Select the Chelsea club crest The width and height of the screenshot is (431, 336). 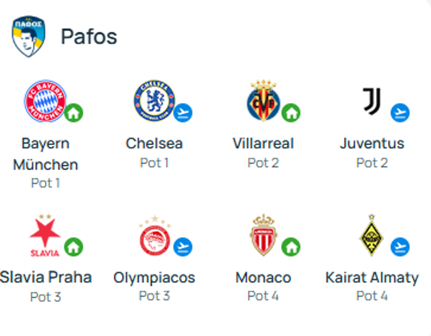pos(154,101)
